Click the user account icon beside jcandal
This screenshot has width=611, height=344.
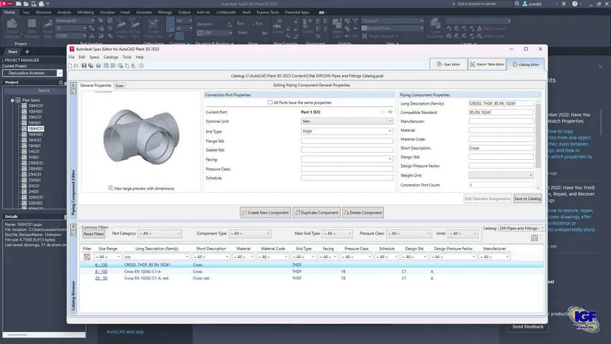[525, 4]
